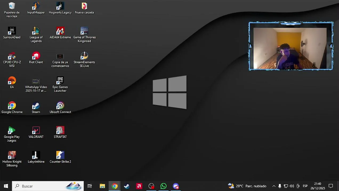This screenshot has width=339, height=191.
Task: Click the microphone tray icon
Action: pyautogui.click(x=280, y=186)
